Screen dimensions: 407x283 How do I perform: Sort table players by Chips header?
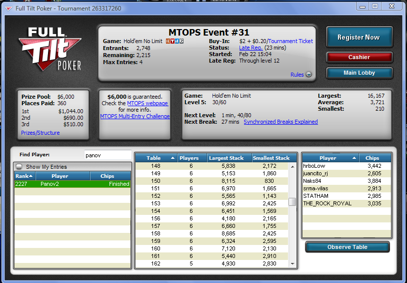pyautogui.click(x=375, y=158)
